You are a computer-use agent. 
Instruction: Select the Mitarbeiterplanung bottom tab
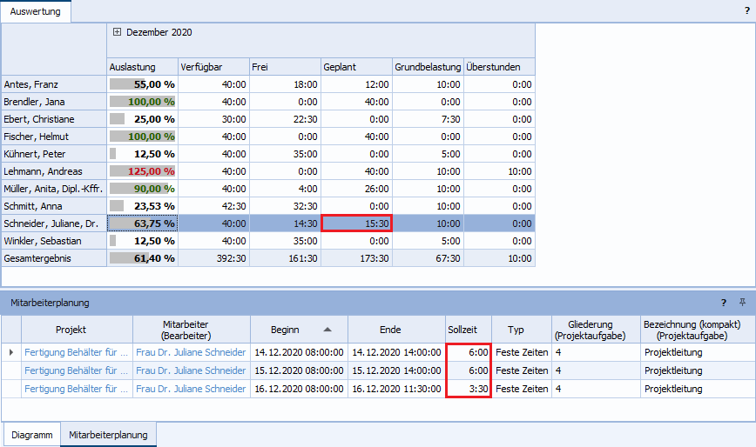108,435
